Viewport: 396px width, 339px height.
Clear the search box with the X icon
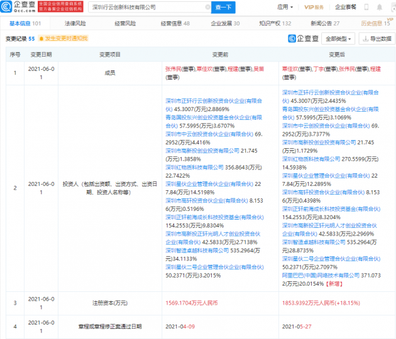point(207,7)
